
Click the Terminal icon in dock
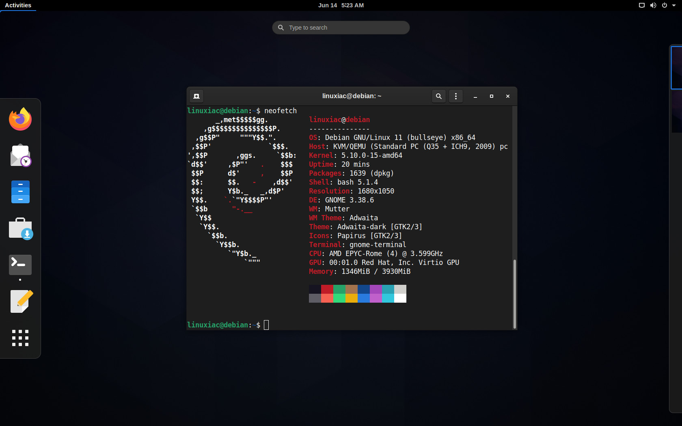click(20, 265)
